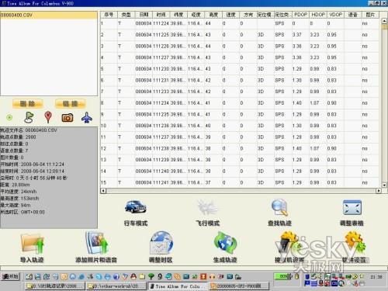Viewport: 388px width, 291px height.
Task: Toggle the small green circle indicator
Action: coord(9,118)
